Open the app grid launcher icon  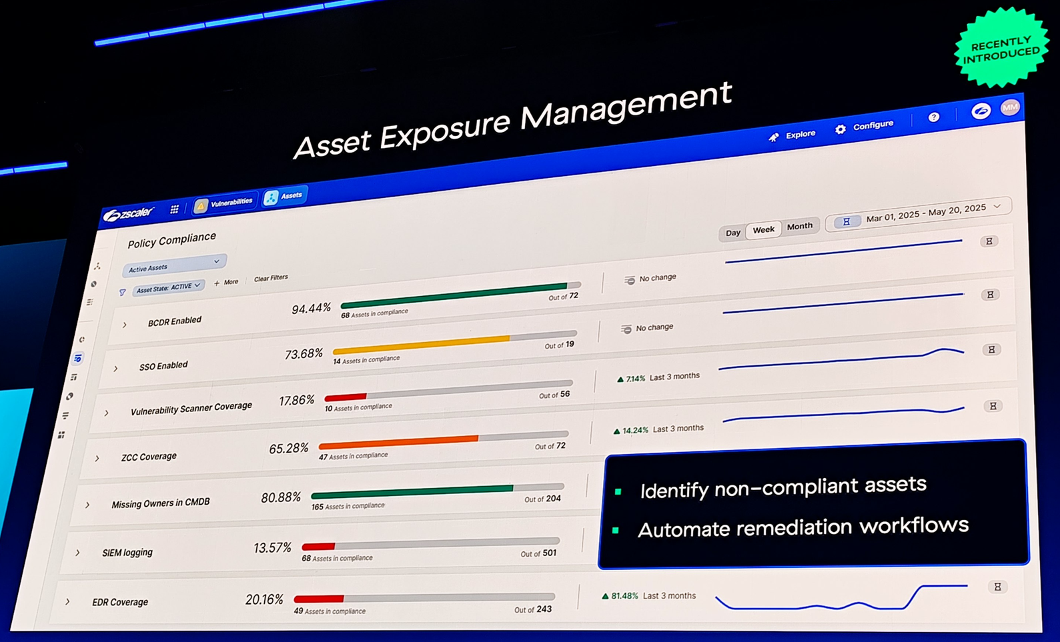coord(174,209)
